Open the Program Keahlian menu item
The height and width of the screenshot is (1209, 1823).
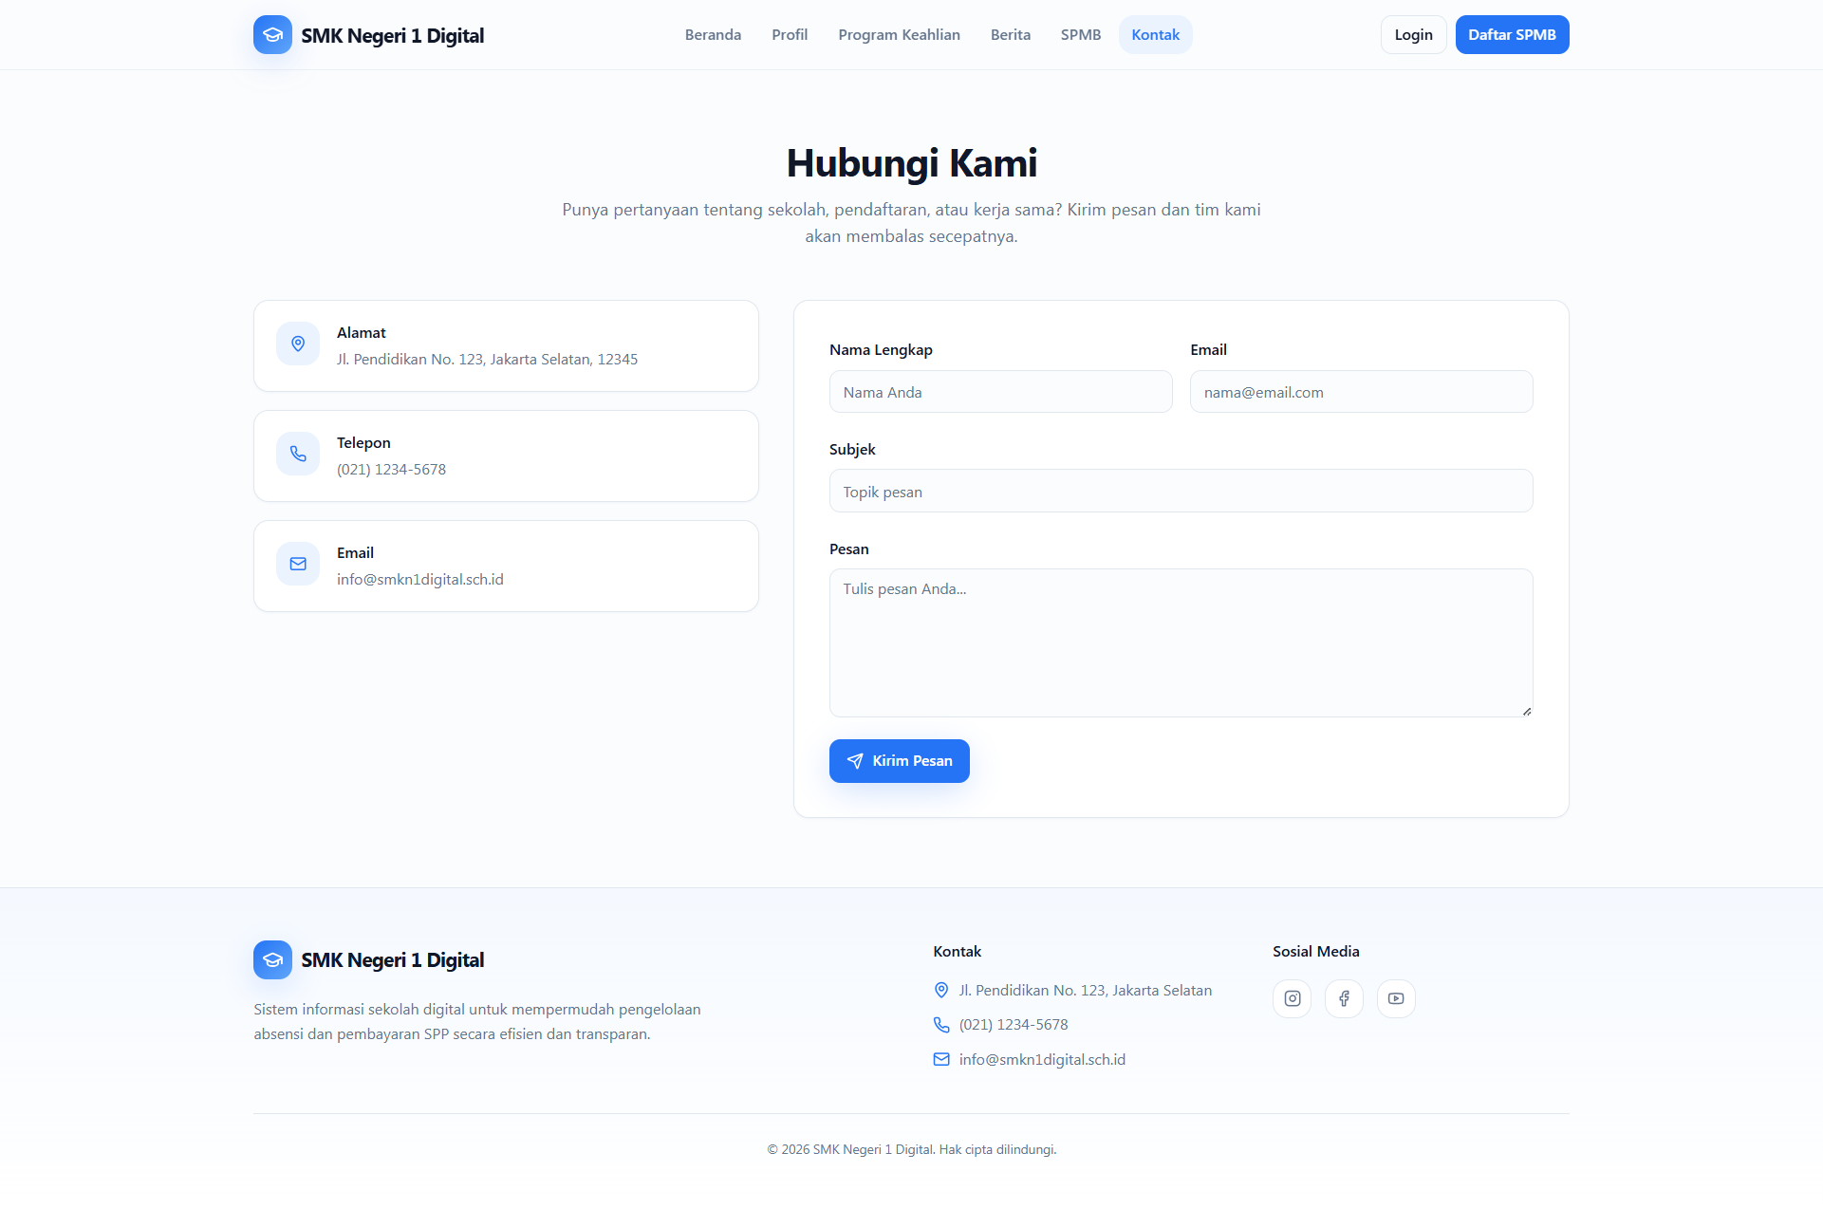point(899,35)
